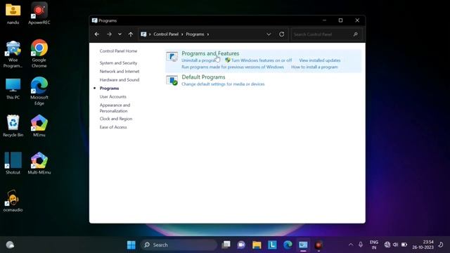Open Programs and Features heading
The image size is (450, 253).
click(x=210, y=53)
